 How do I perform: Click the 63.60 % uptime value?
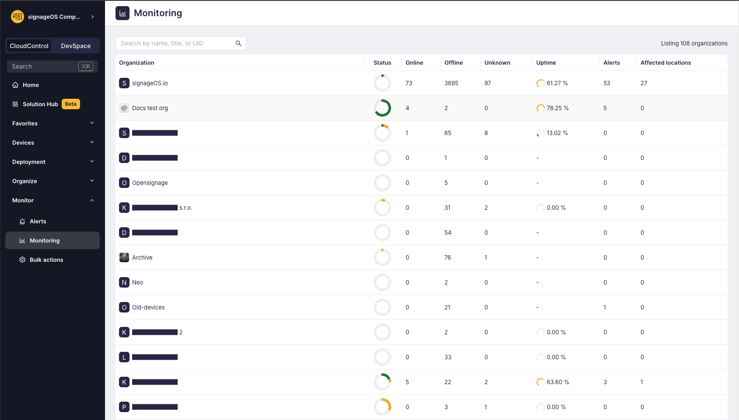pyautogui.click(x=558, y=382)
